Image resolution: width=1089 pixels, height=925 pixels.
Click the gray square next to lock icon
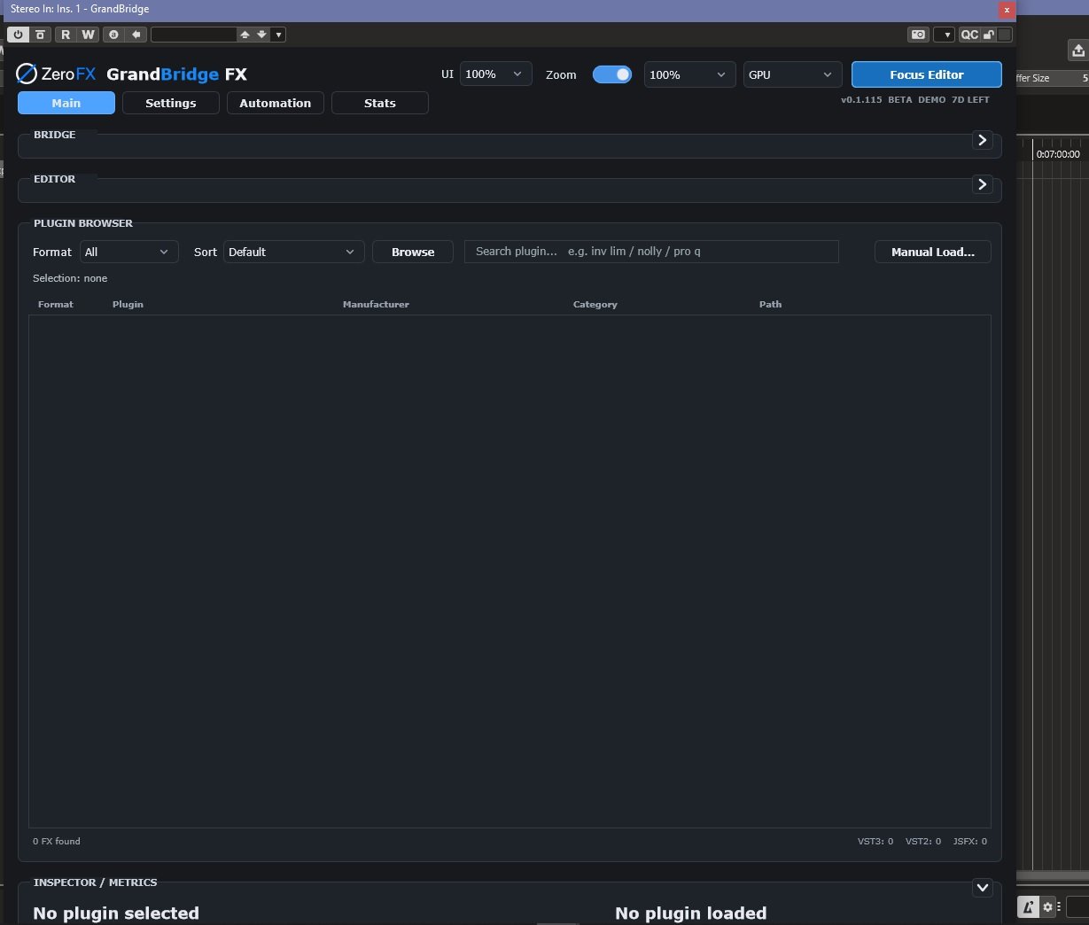[x=1004, y=35]
